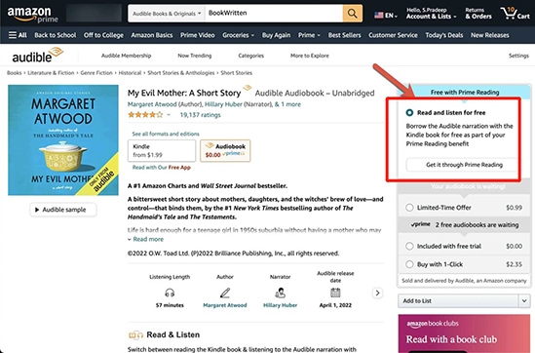Viewport: 535px width, 353px height.
Task: Open Today's Deals nav item
Action: point(444,35)
